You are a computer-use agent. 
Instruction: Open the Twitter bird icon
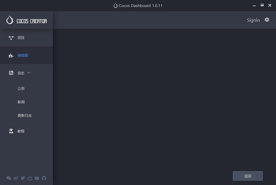pyautogui.click(x=23, y=178)
